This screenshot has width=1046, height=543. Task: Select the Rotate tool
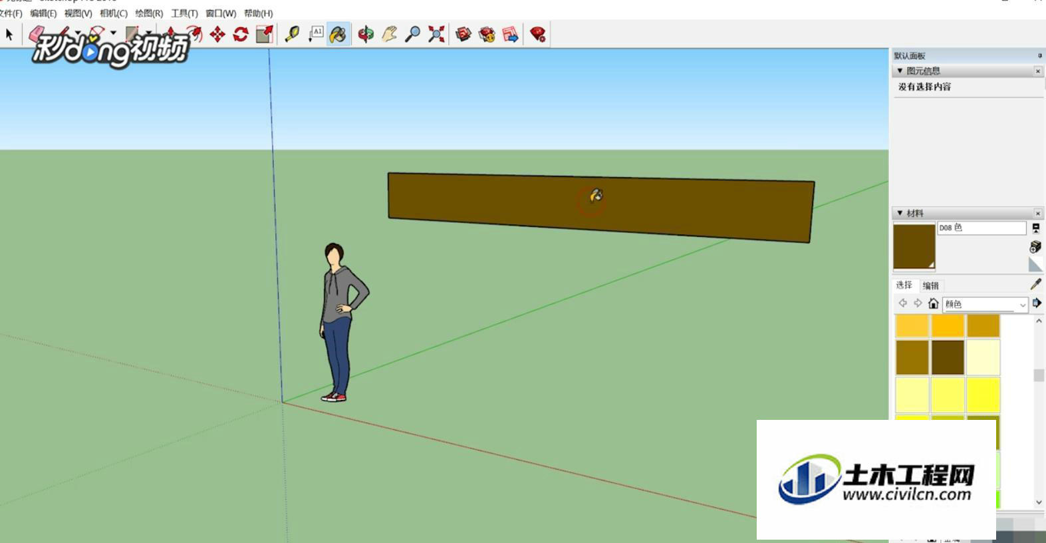click(241, 35)
